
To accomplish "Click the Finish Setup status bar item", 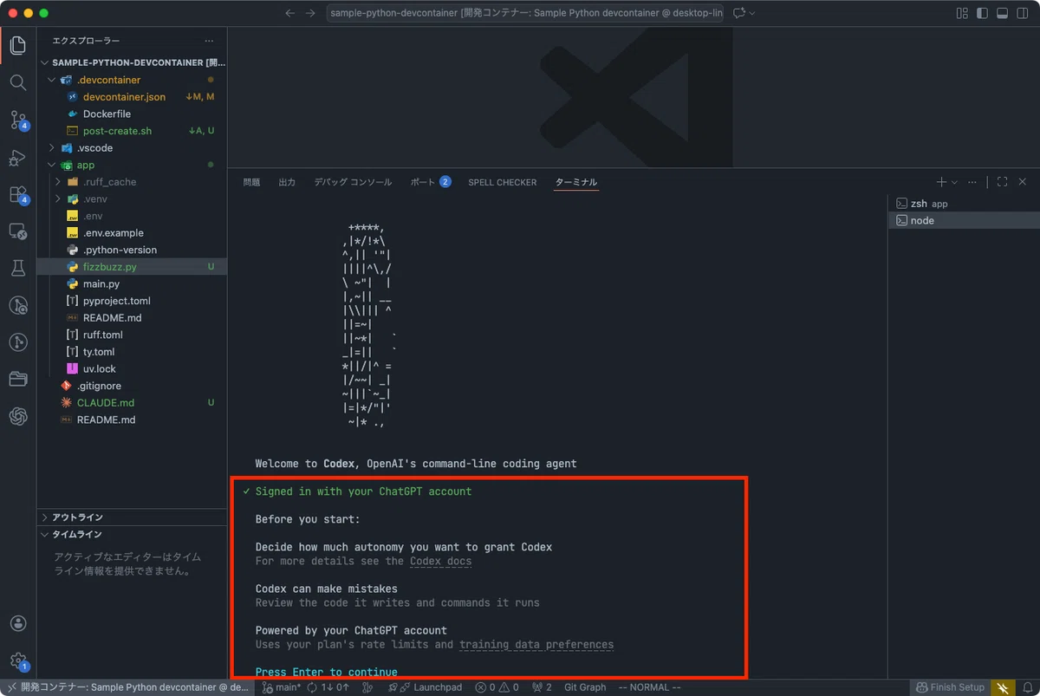I will [x=950, y=687].
